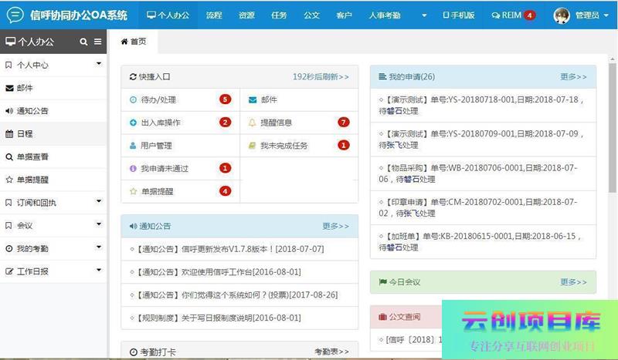The image size is (618, 360).
Task: Expand the 个人中心 sidebar menu
Action: [x=98, y=64]
